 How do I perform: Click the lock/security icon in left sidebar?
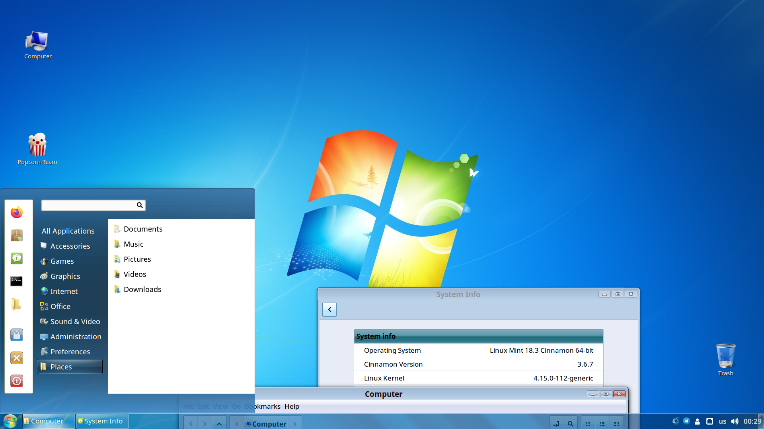pyautogui.click(x=16, y=334)
